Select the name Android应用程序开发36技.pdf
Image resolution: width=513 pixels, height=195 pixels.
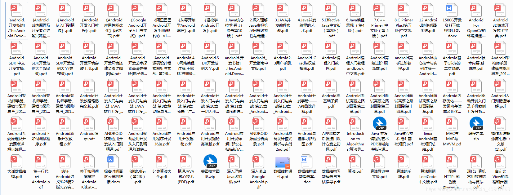pos(162,139)
